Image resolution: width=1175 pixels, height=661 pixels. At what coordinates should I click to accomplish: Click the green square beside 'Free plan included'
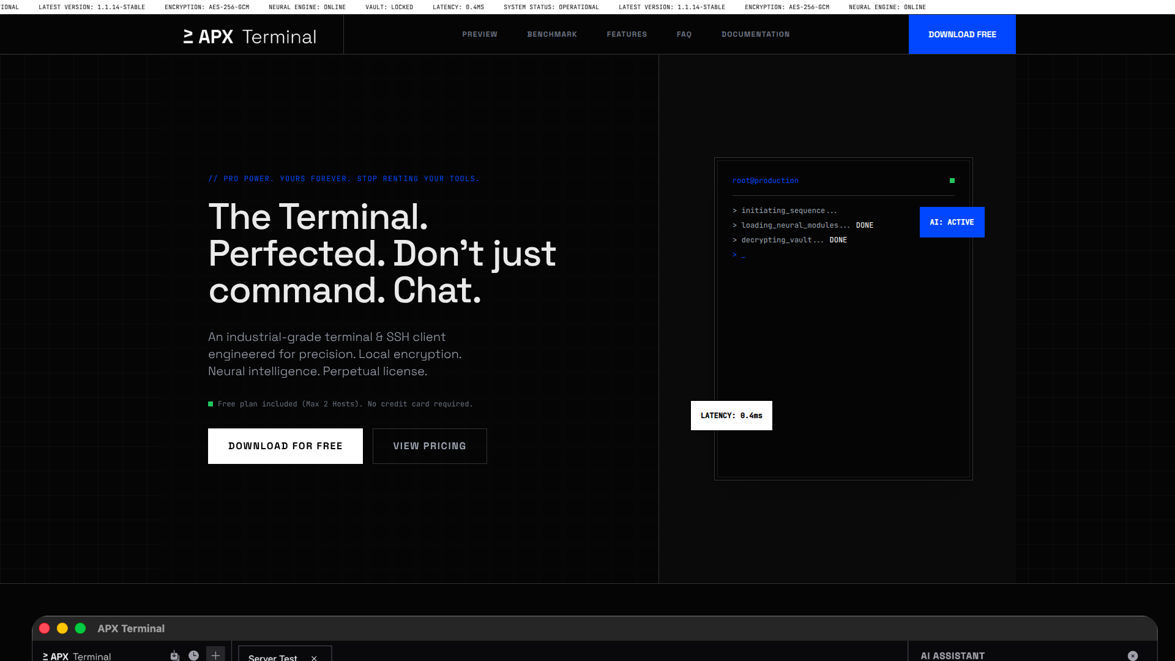click(x=211, y=404)
